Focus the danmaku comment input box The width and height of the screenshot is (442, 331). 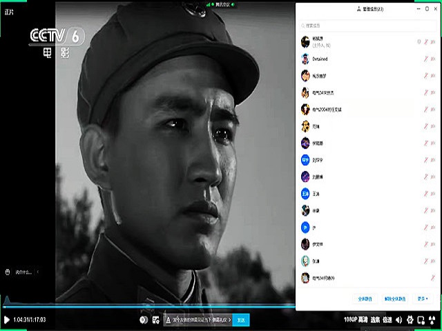[198, 320]
